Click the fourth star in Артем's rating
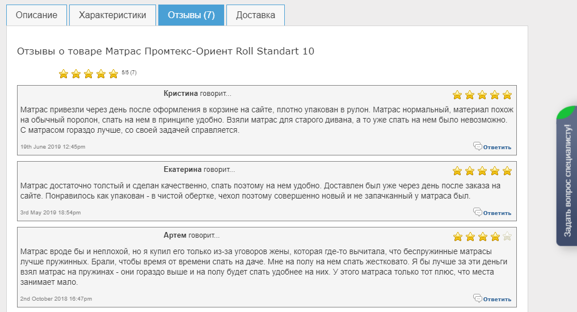The image size is (577, 312). pyautogui.click(x=495, y=237)
